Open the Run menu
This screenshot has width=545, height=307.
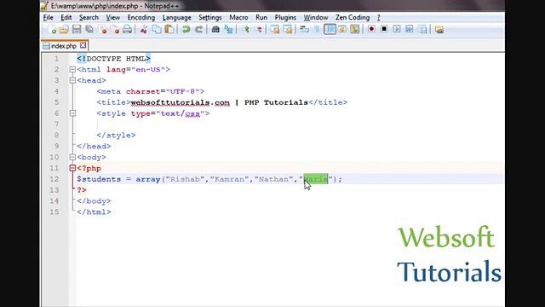[261, 17]
